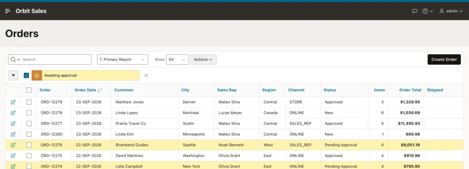
Task: Edit order ORD-12274 pencil icon
Action: [x=13, y=166]
